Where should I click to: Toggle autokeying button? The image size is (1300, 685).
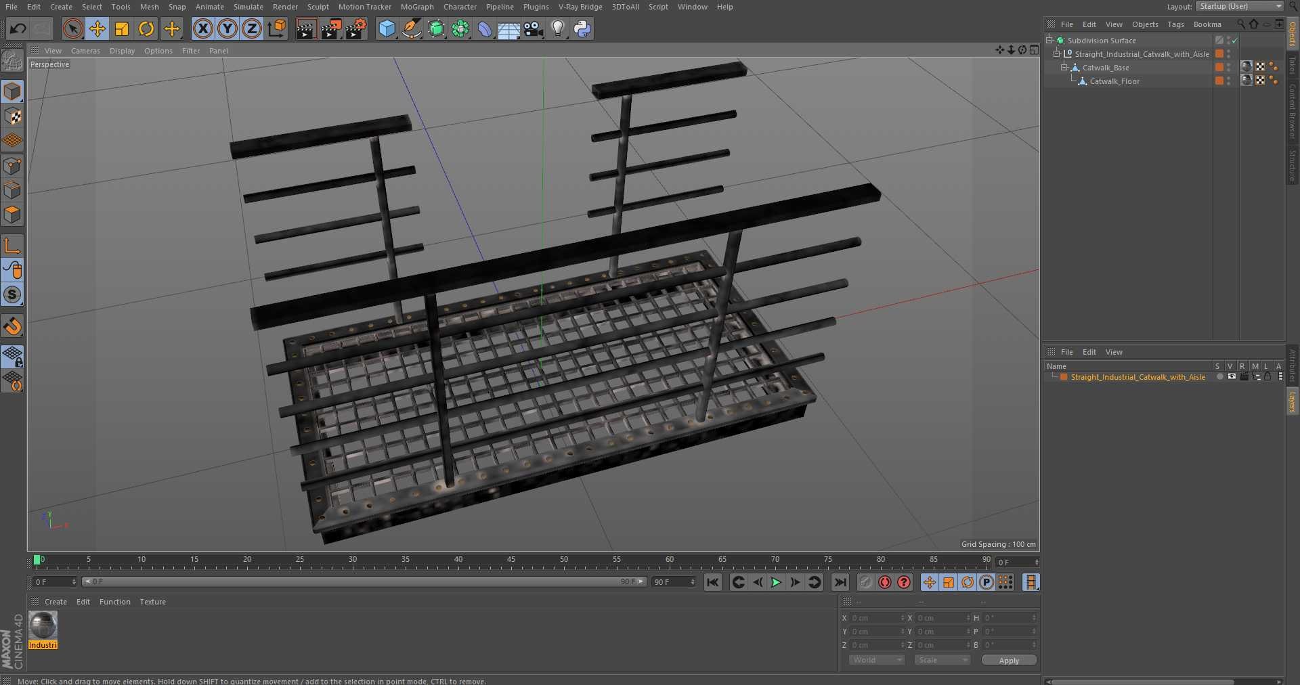[x=885, y=582]
